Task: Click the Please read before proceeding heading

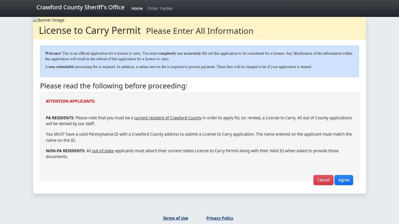Action: click(x=114, y=86)
